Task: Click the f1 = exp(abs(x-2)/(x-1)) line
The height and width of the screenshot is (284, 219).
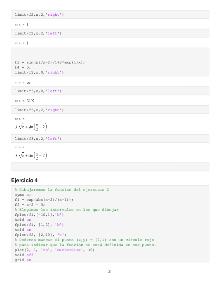Action: (43, 200)
